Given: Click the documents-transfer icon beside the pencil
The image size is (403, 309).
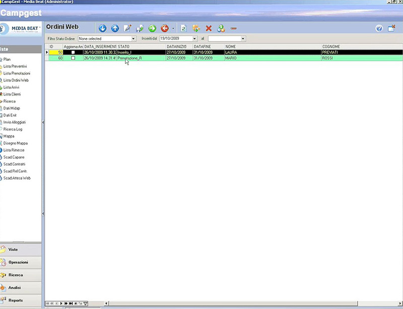Looking at the screenshot, I should pos(140,28).
